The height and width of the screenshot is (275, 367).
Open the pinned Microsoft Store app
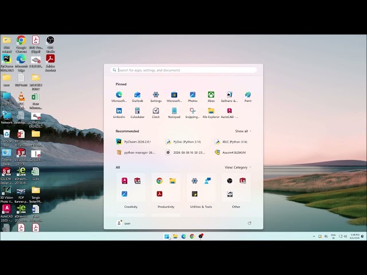[174, 97]
